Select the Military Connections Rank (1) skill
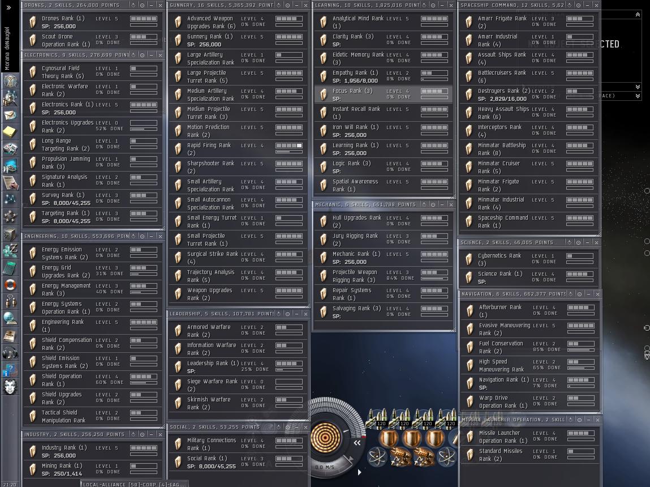The image size is (650, 487). coord(238,444)
